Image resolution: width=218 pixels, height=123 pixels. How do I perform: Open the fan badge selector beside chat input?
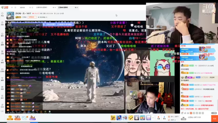point(183,118)
